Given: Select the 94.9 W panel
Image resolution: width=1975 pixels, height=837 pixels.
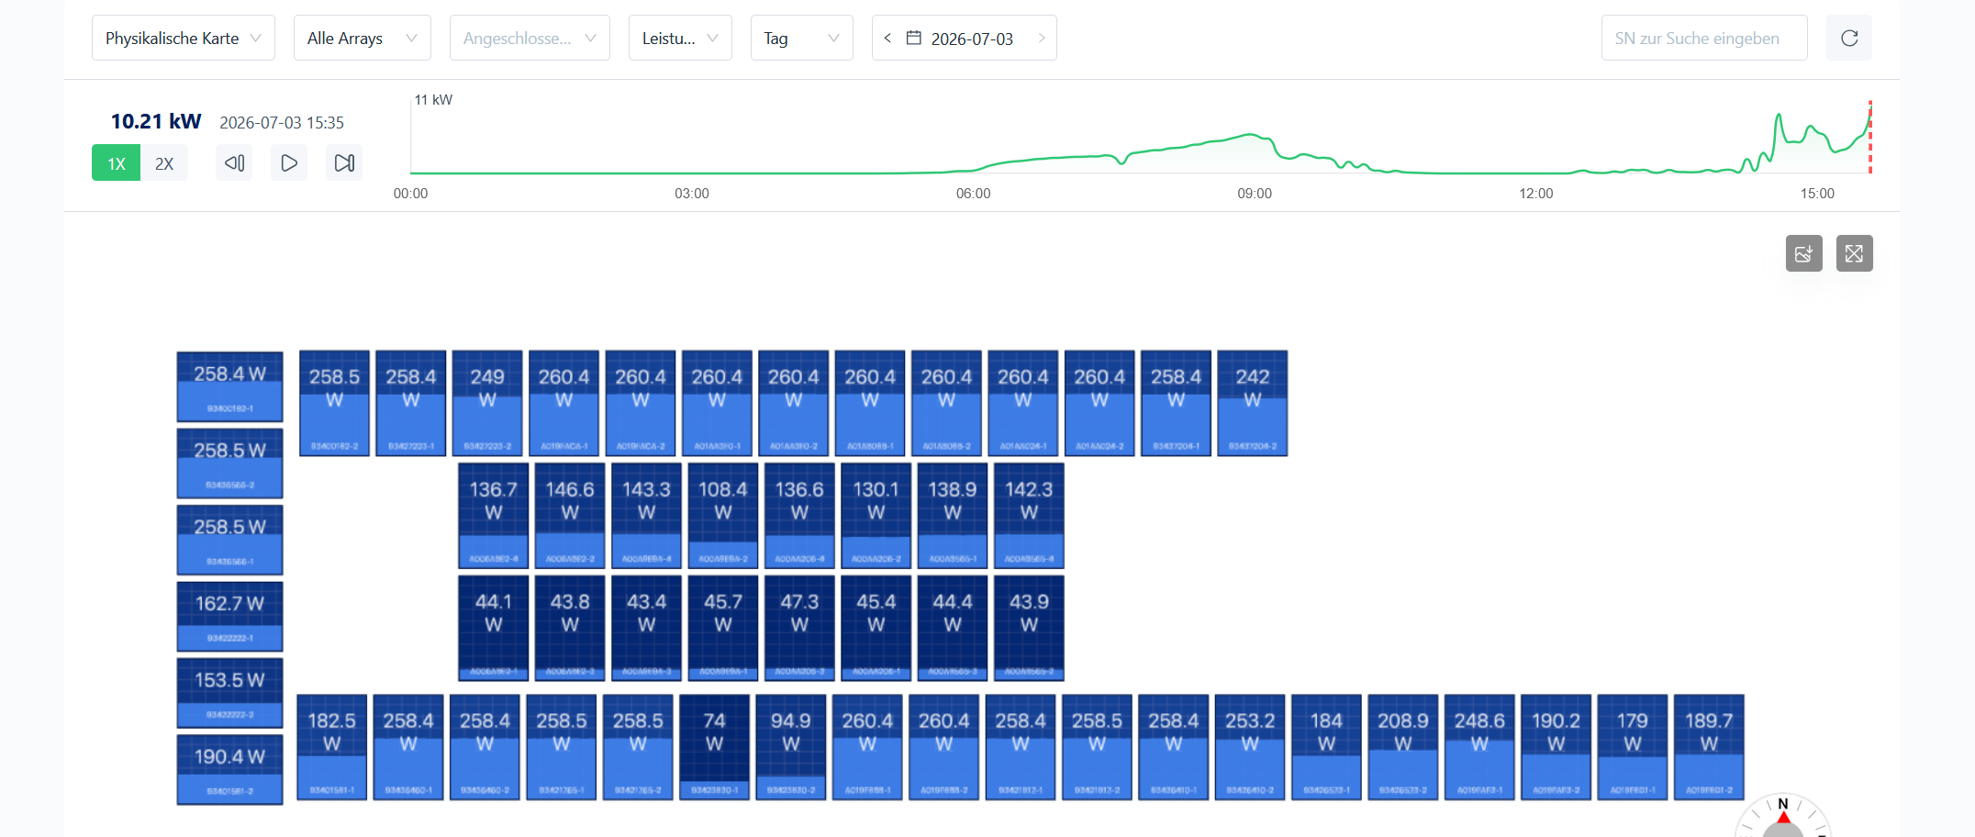Looking at the screenshot, I should coord(791,747).
